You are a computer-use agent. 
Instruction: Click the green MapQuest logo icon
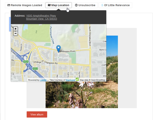(77, 79)
